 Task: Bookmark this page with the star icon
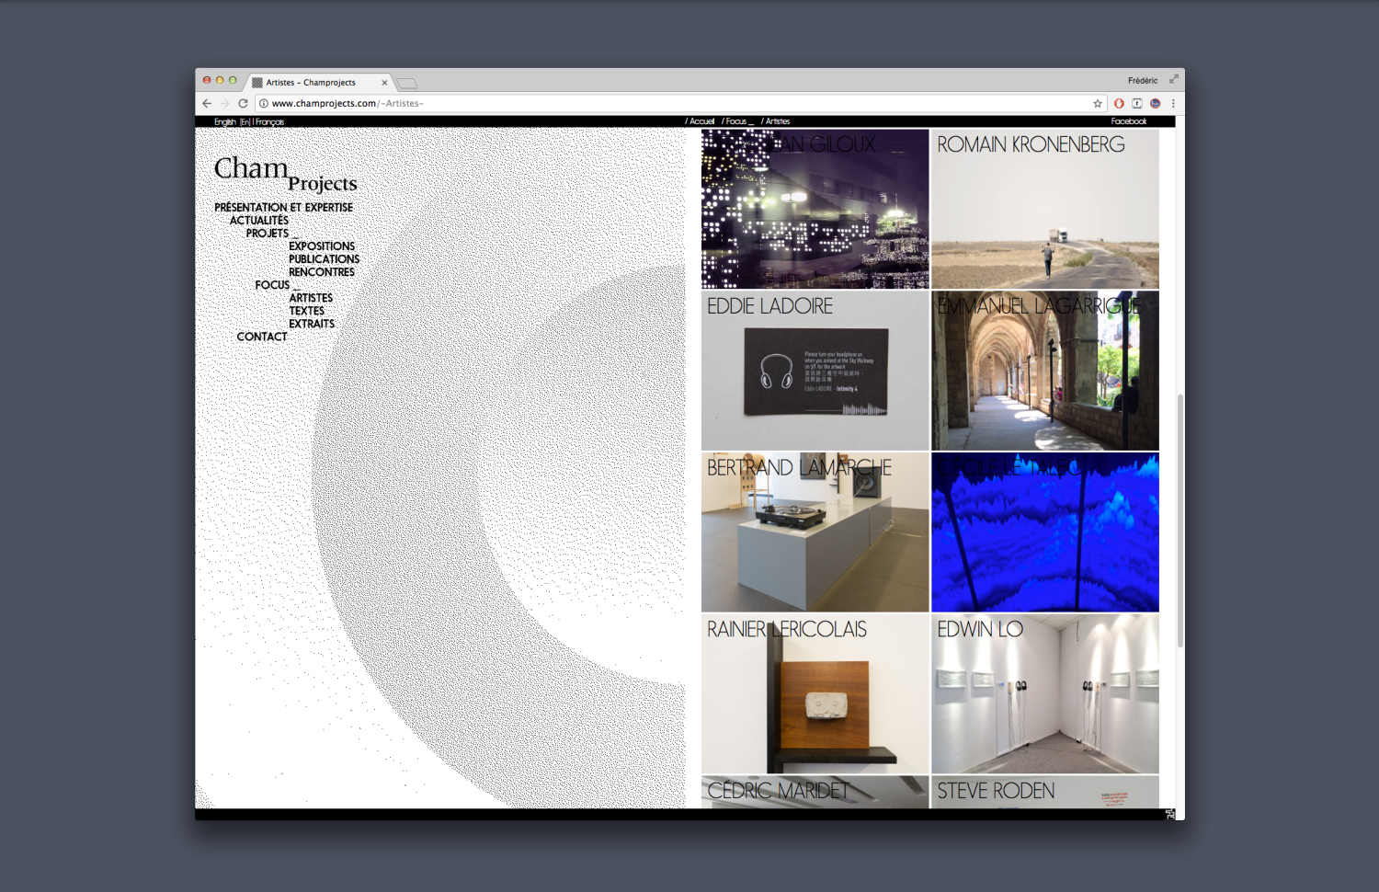pyautogui.click(x=1097, y=104)
